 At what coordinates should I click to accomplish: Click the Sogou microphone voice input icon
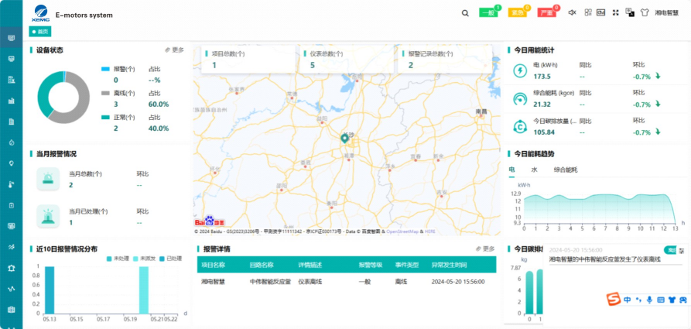point(649,300)
